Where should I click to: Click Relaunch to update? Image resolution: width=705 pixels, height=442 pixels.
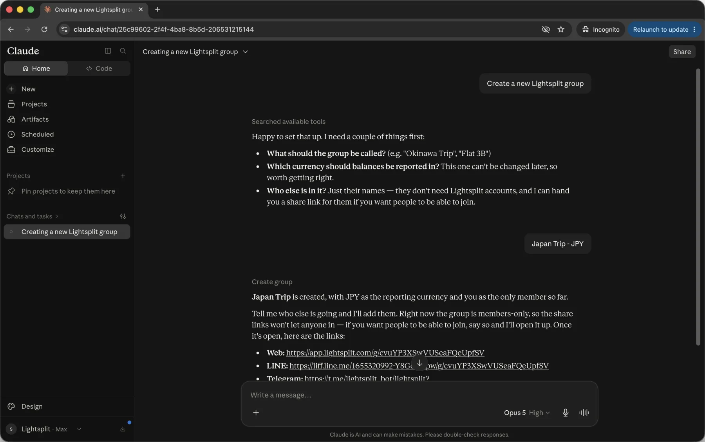(x=660, y=29)
